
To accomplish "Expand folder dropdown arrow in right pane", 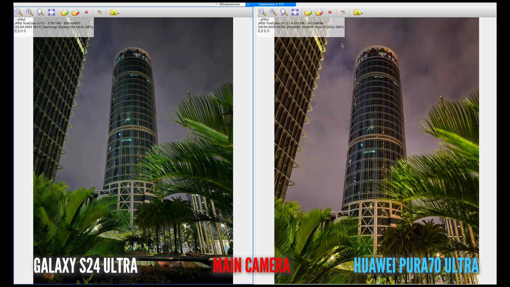I will pos(362,13).
